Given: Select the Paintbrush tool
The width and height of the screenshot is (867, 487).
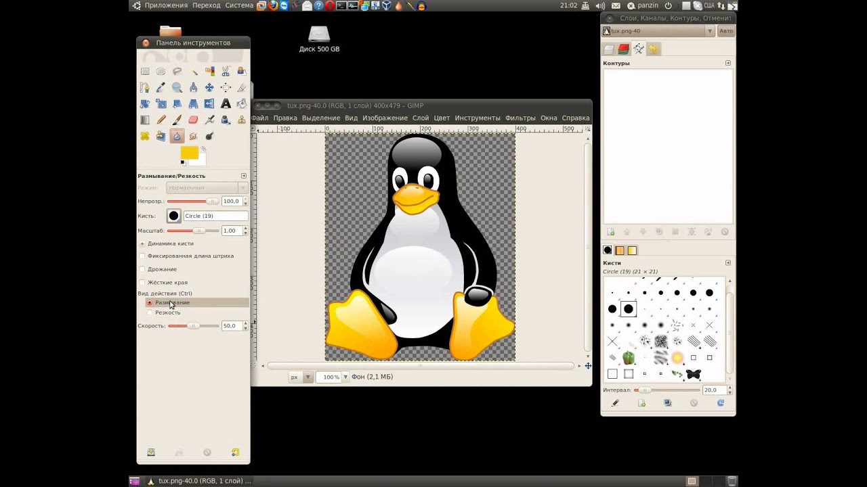Looking at the screenshot, I should (177, 120).
